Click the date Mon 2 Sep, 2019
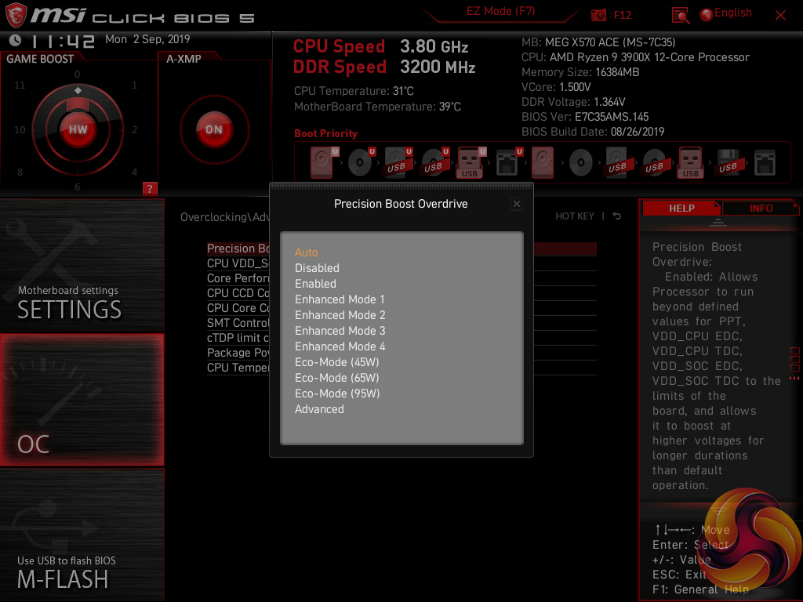 tap(147, 39)
